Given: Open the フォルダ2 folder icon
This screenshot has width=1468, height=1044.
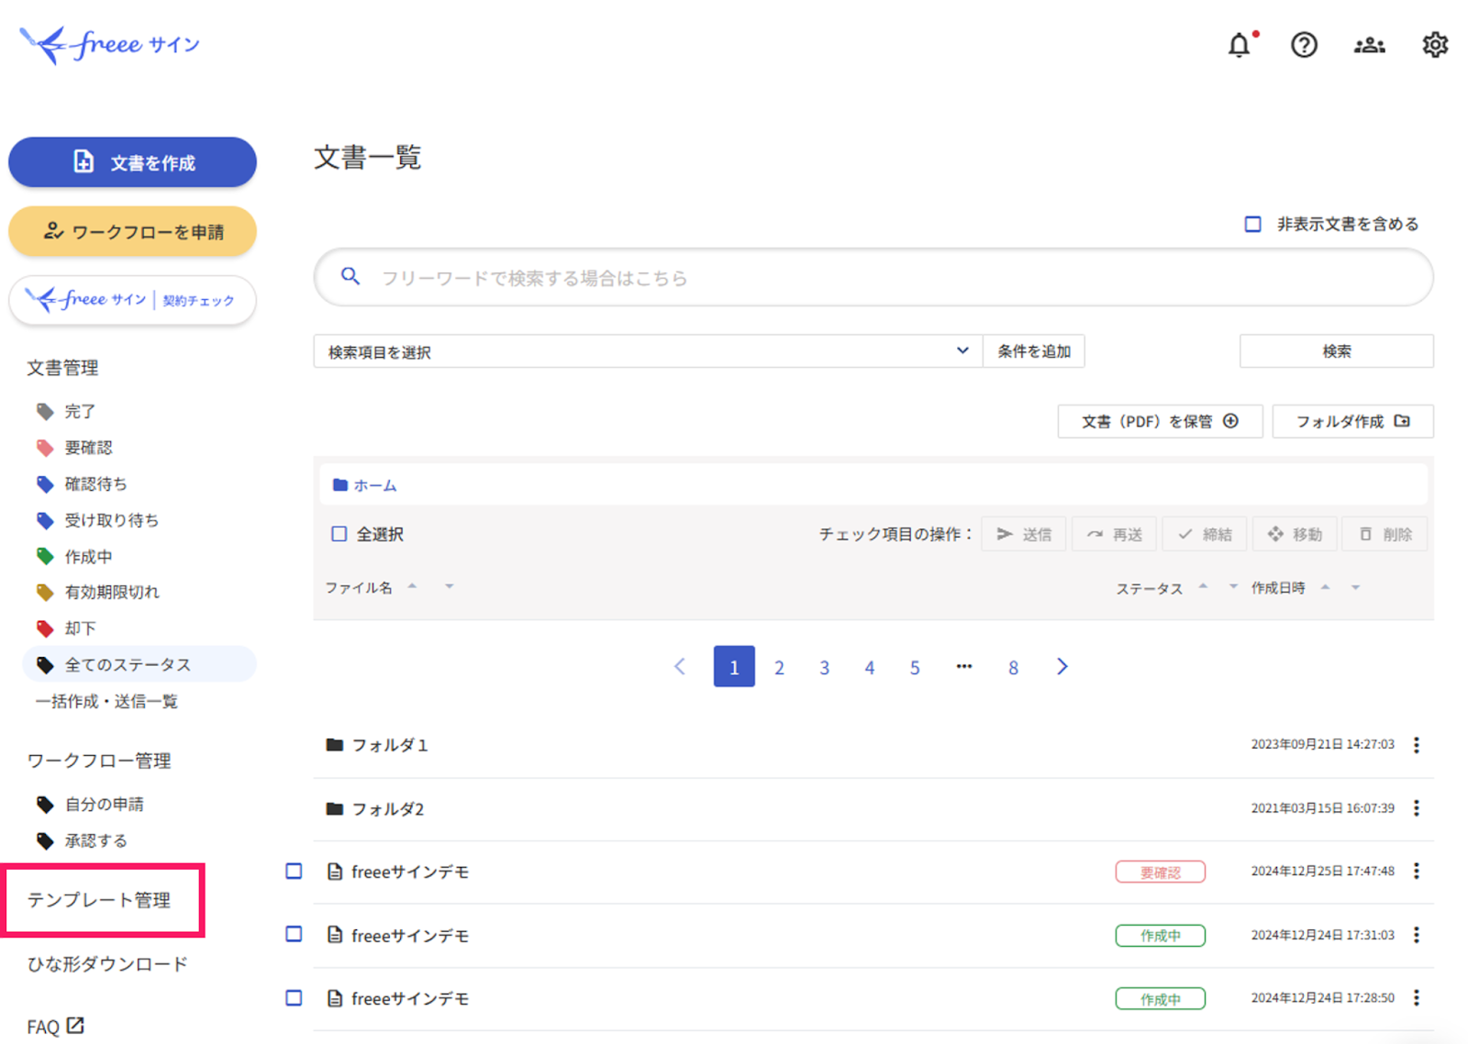Looking at the screenshot, I should [x=335, y=808].
